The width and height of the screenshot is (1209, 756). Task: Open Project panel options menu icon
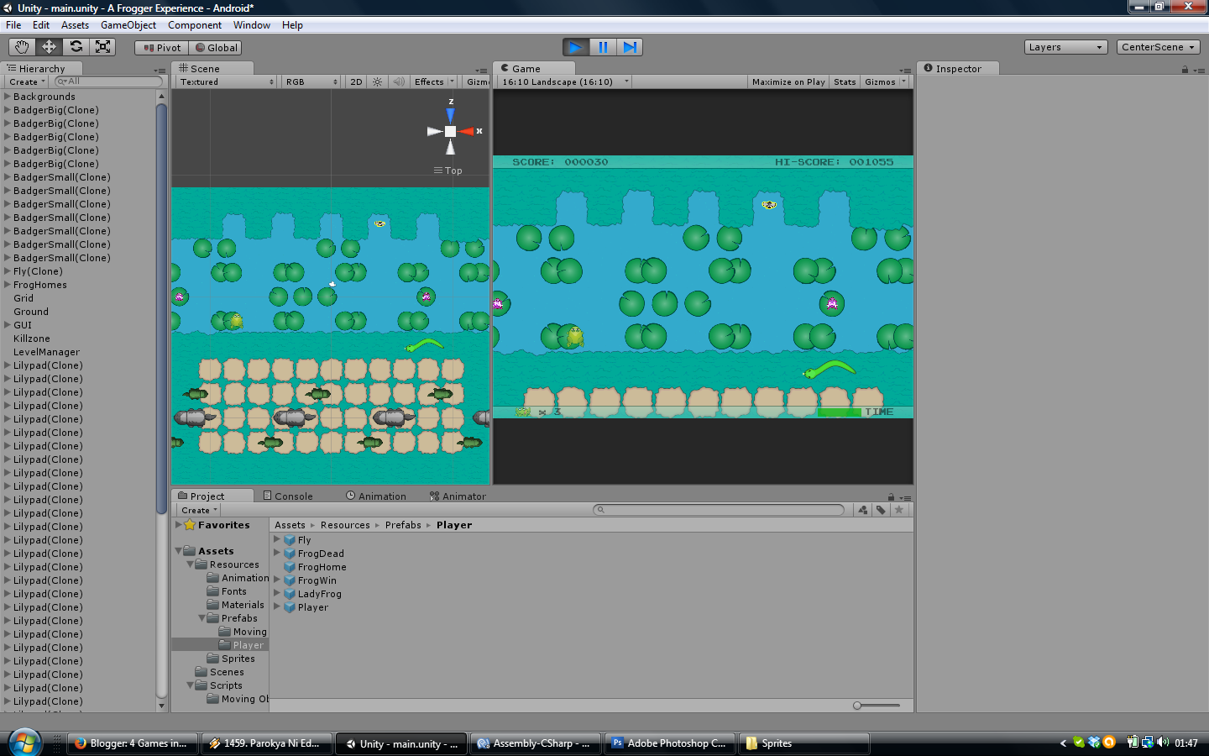(x=907, y=497)
